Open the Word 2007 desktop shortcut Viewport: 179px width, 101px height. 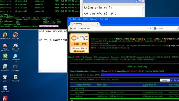[5, 89]
